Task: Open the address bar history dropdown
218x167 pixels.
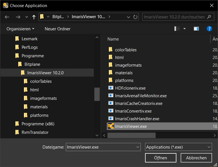Action: (129, 17)
